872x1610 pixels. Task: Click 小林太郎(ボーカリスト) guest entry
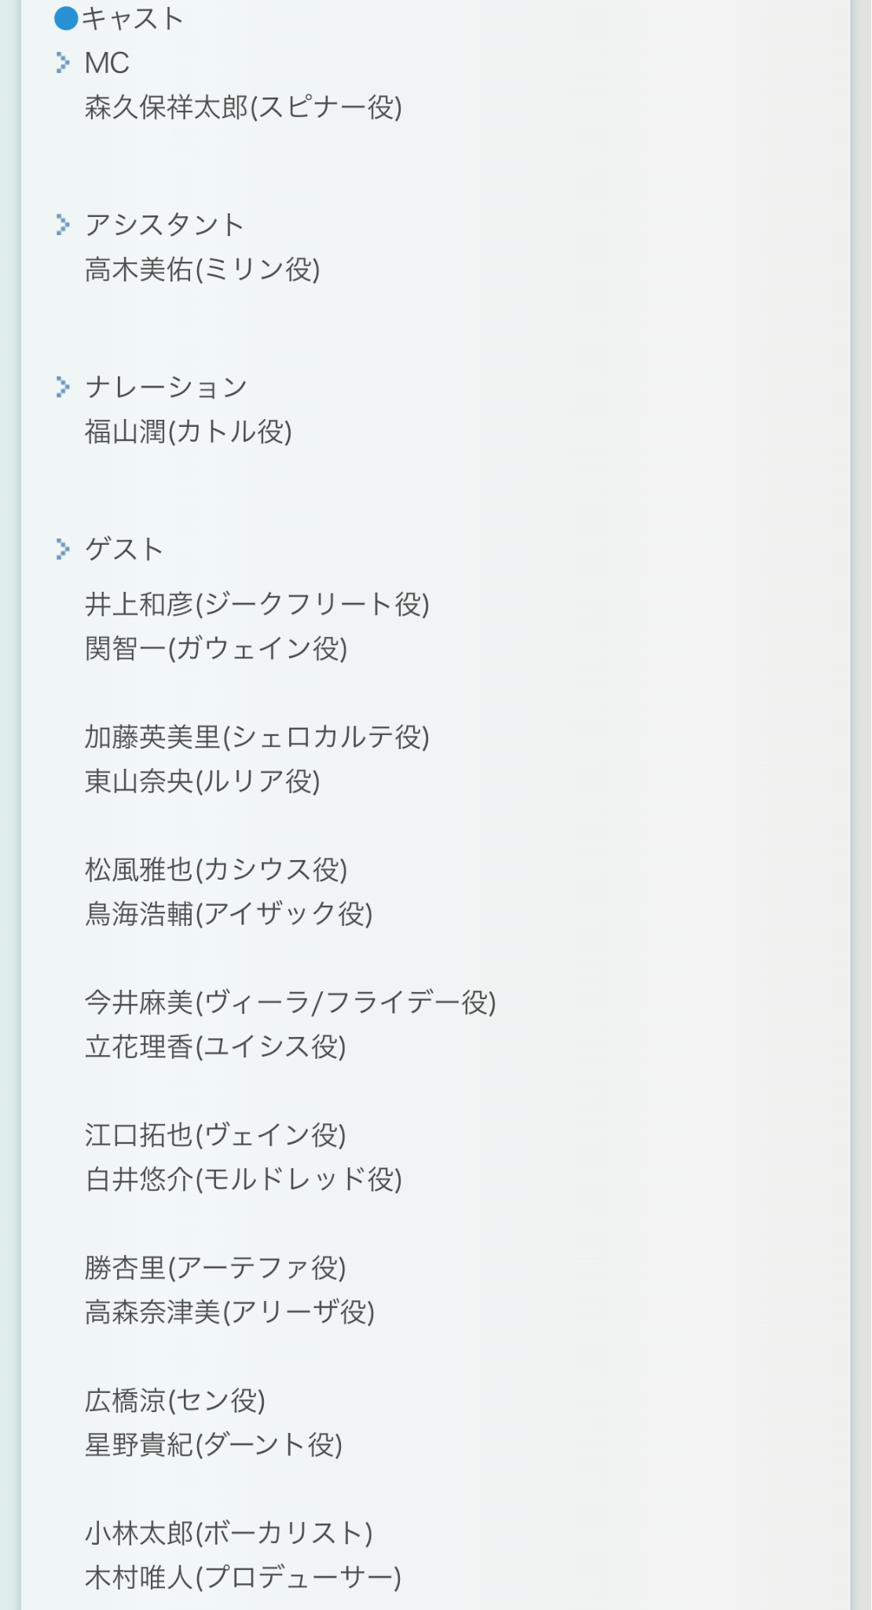click(x=229, y=1533)
